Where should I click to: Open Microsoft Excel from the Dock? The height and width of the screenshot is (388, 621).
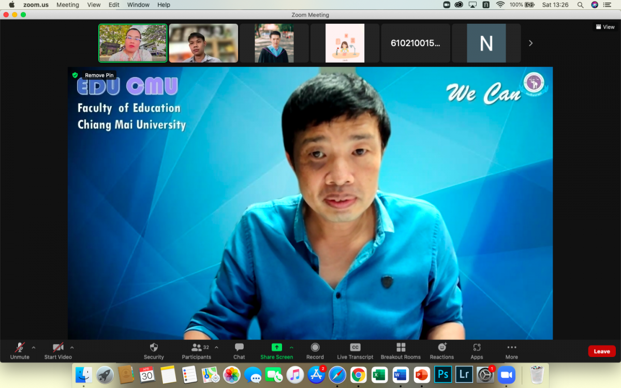380,374
